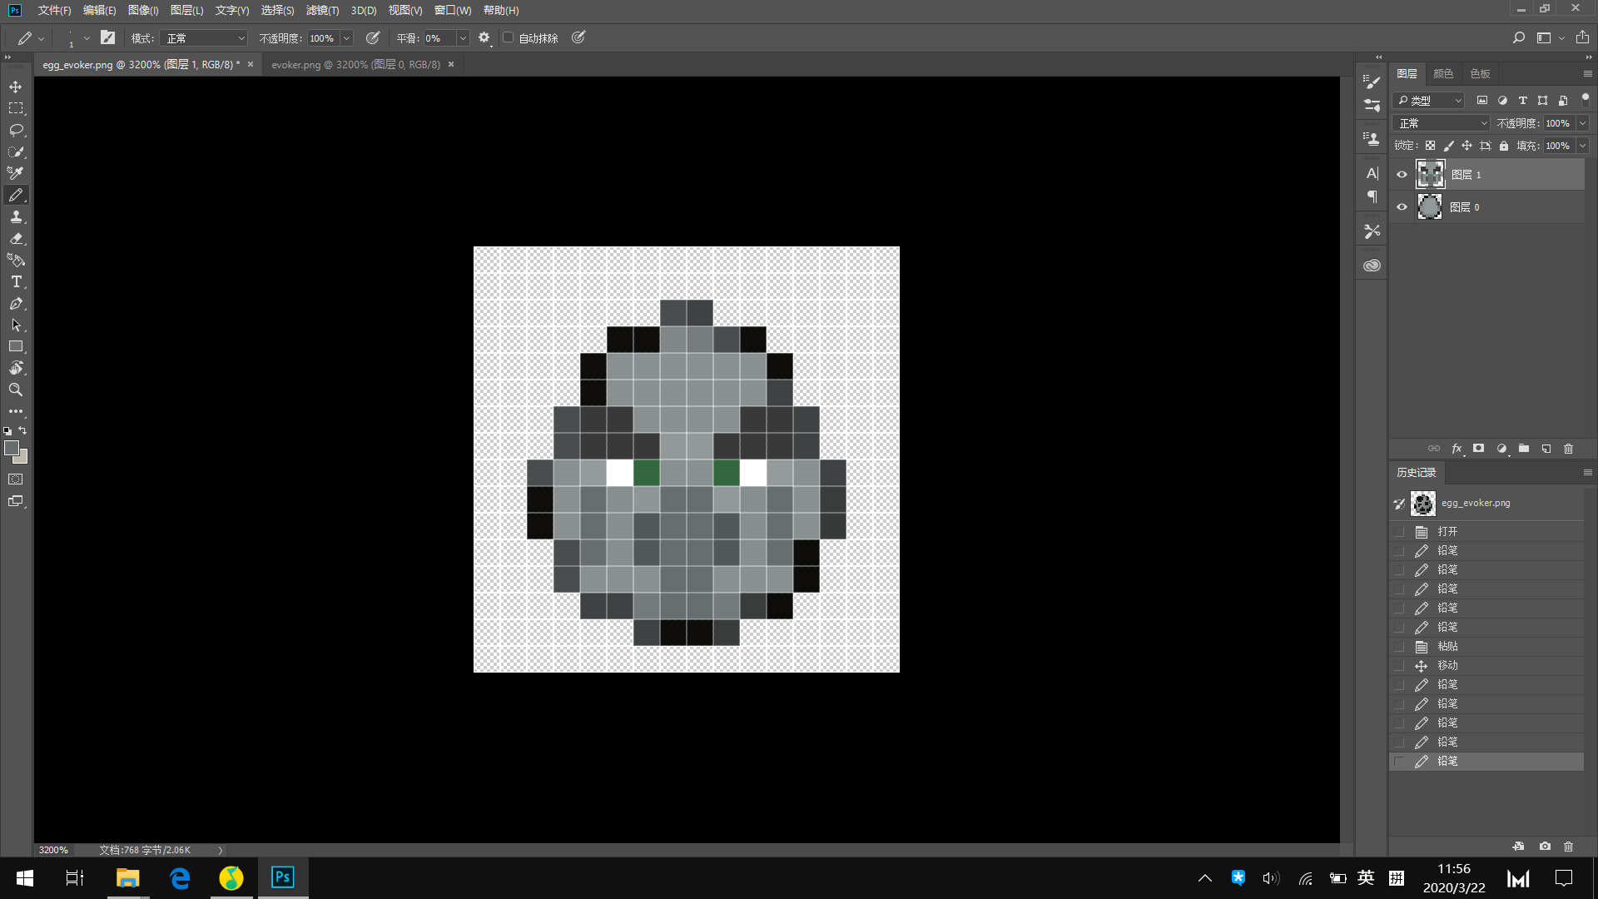Screen dimensions: 1598x899
Task: Open the 平滑 smoothing dropdown
Action: 463,38
